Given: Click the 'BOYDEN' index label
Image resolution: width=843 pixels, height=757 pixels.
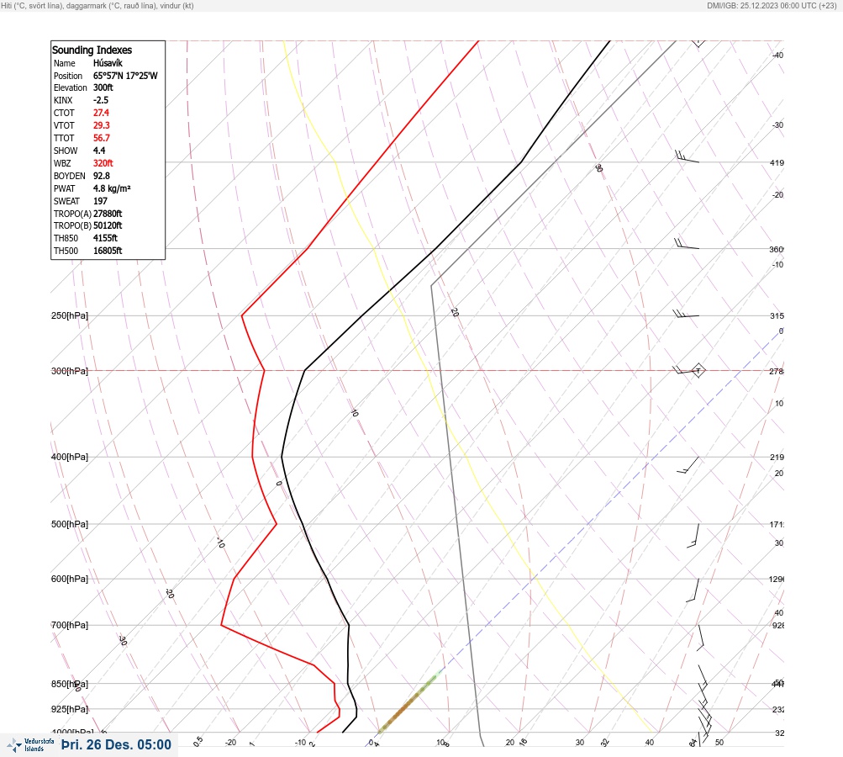Looking at the screenshot, I should coord(70,176).
